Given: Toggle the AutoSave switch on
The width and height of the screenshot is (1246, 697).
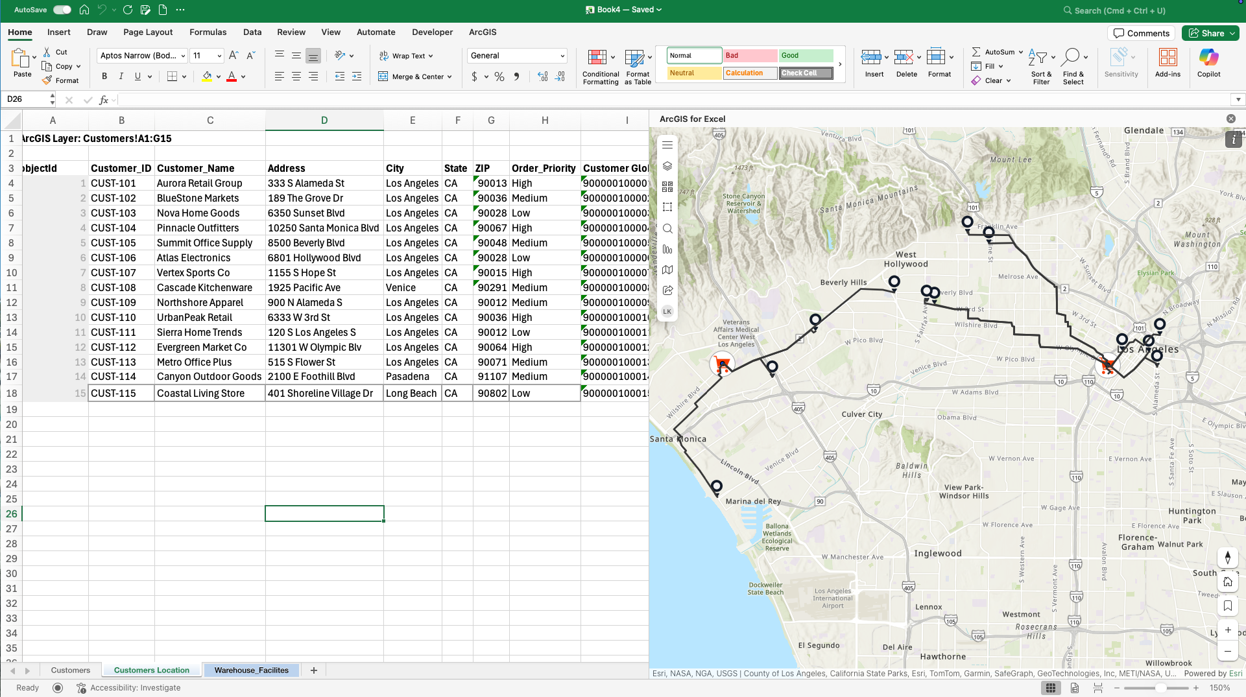Looking at the screenshot, I should [x=62, y=10].
